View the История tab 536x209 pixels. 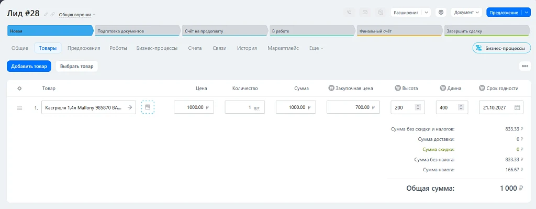[x=247, y=48]
